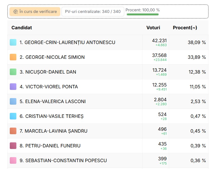Click the blue swatch for Elena-Valerica Lasconi
213x169 pixels.
tap(13, 101)
